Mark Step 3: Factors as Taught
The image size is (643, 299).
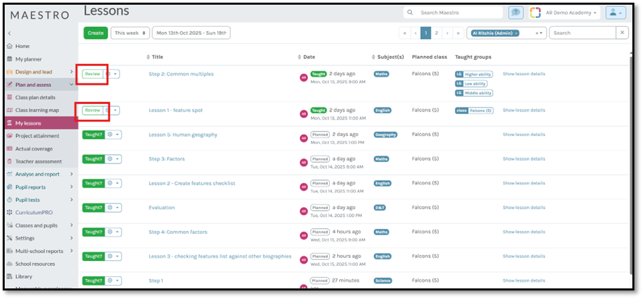pos(93,159)
